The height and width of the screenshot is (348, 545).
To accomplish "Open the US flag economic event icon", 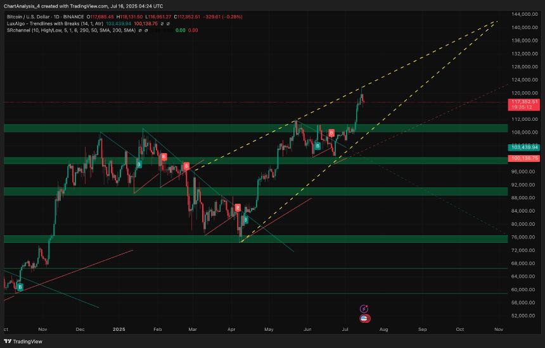I will click(x=364, y=318).
